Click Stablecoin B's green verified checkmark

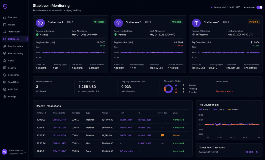[x=115, y=35]
